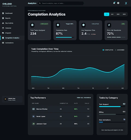Click the Completion Rate badge icon

click(58, 25)
